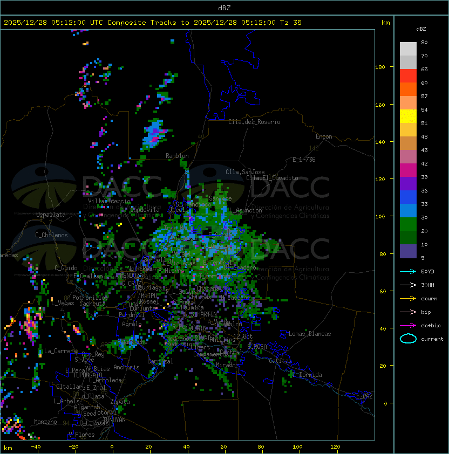Click the '-40' tick on horizontal axis
Image resolution: width=449 pixels, height=454 pixels.
[36, 447]
